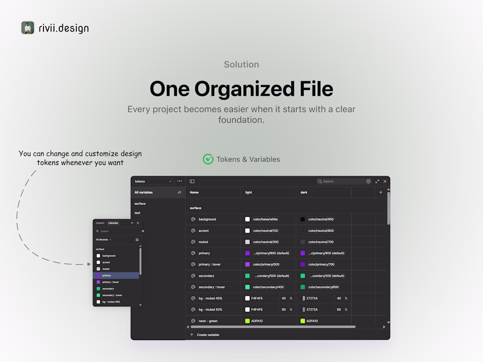Click color type icon of secondary row
Image resolution: width=483 pixels, height=362 pixels.
click(193, 276)
